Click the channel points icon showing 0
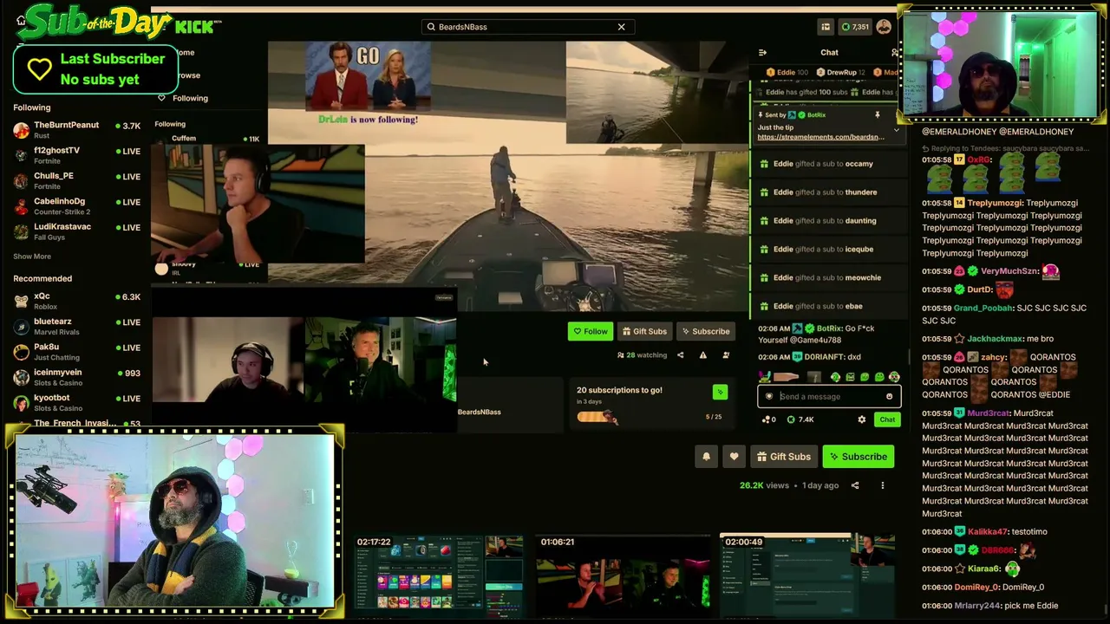 [x=768, y=419]
